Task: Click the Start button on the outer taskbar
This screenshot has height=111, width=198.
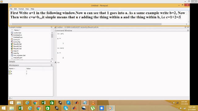Action: coord(3,108)
